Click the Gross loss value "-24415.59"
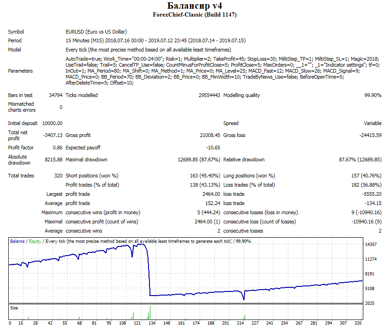Image resolution: width=384 pixels, height=325 pixels. [x=370, y=135]
